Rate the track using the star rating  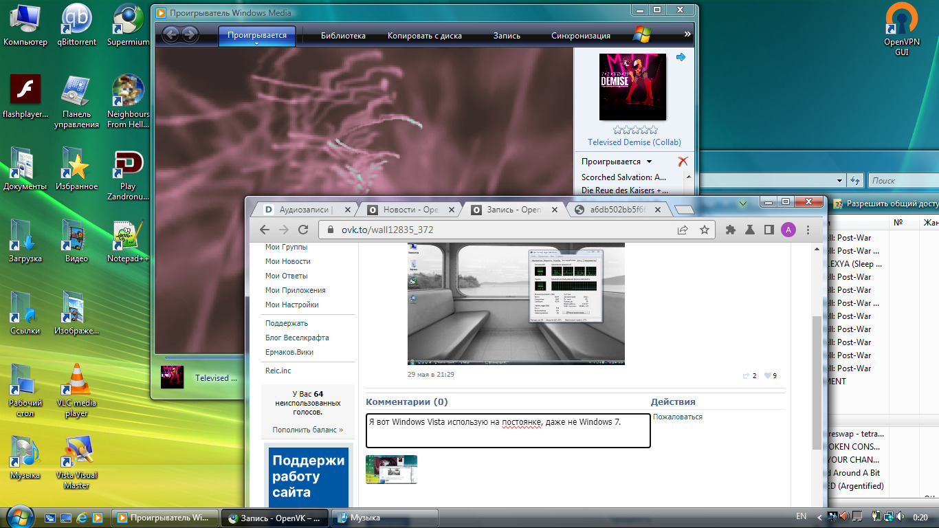635,129
